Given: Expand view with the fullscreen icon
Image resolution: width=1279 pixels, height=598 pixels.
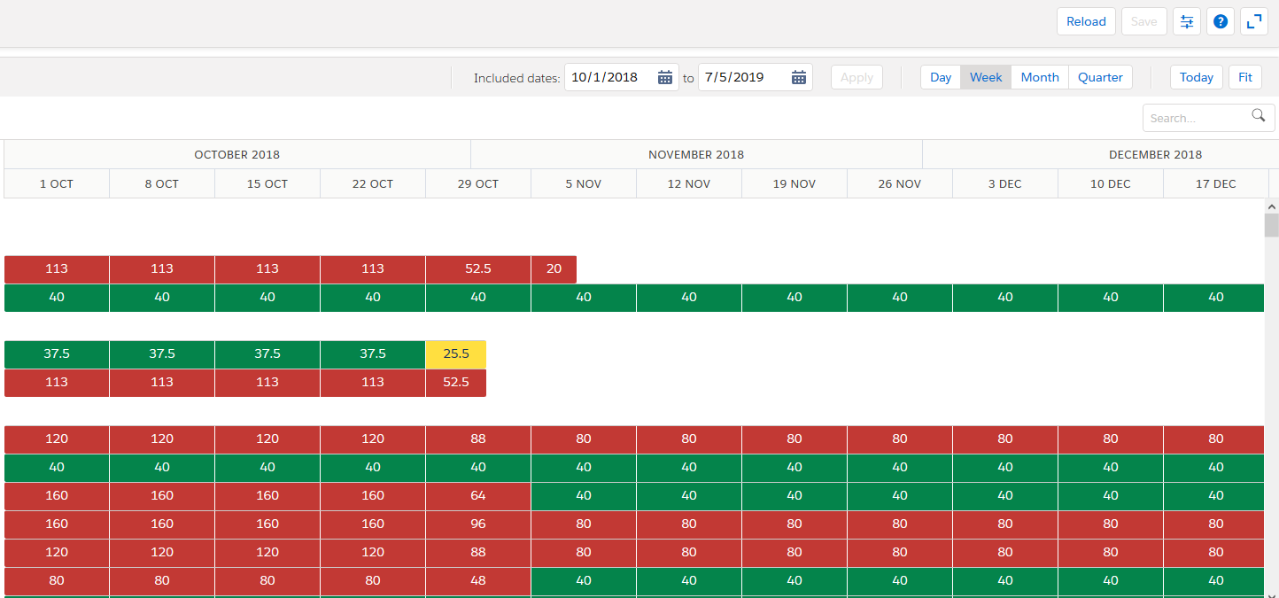Looking at the screenshot, I should click(x=1254, y=21).
